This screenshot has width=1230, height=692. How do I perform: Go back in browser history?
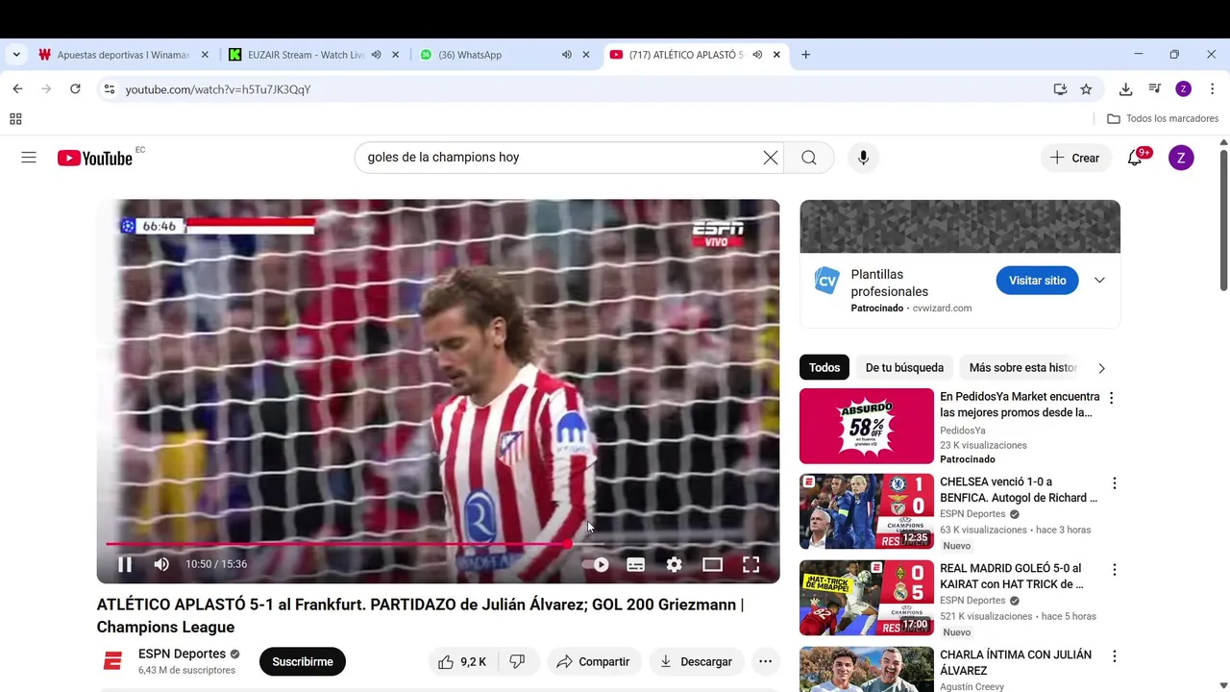click(17, 89)
